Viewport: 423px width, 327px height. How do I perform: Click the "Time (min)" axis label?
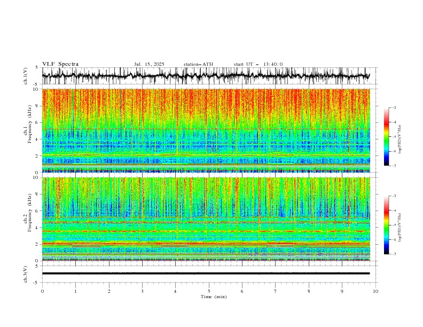coord(214,297)
